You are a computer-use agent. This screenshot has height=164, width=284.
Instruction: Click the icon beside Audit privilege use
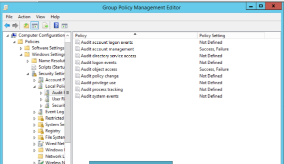[78, 83]
